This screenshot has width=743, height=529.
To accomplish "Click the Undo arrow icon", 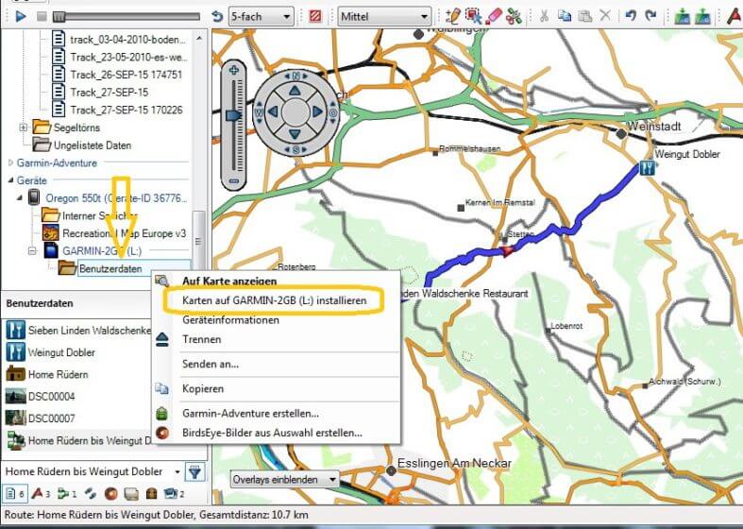I will [x=631, y=16].
